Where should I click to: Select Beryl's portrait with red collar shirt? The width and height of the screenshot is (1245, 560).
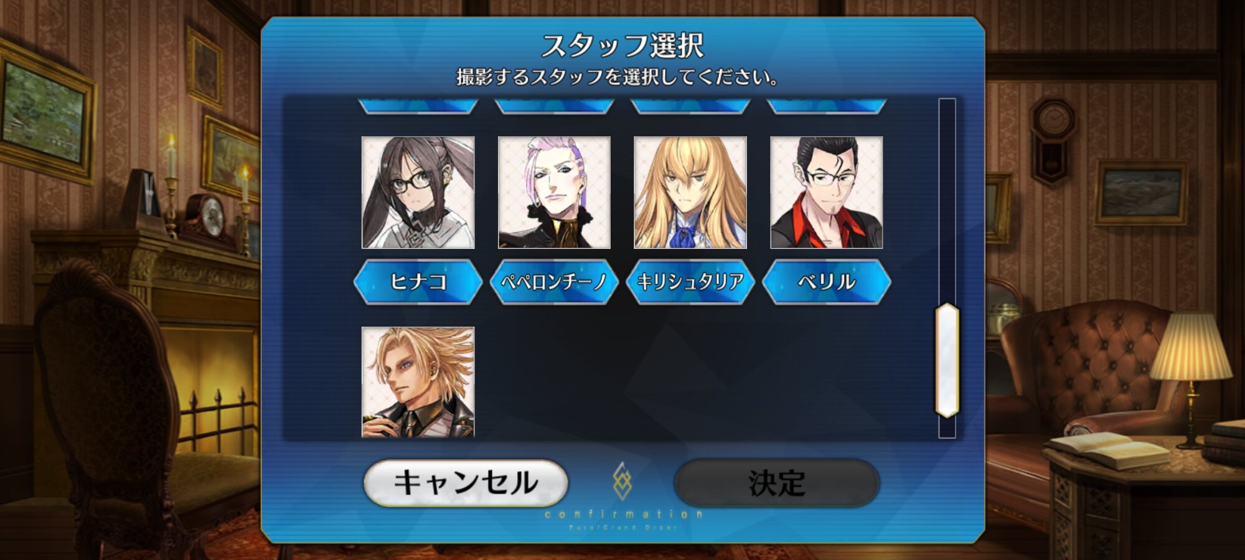tap(827, 193)
